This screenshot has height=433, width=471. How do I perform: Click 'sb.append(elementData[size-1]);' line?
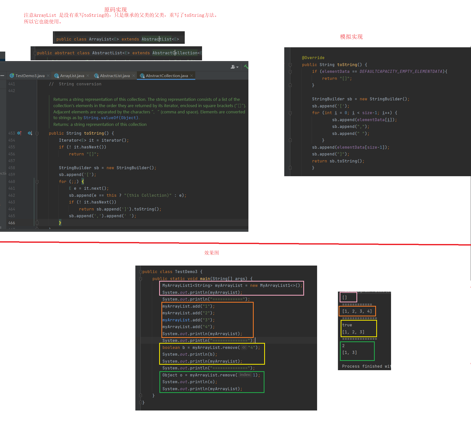coord(351,147)
